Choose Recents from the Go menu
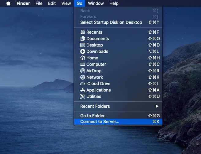The height and width of the screenshot is (154, 201). click(x=118, y=32)
